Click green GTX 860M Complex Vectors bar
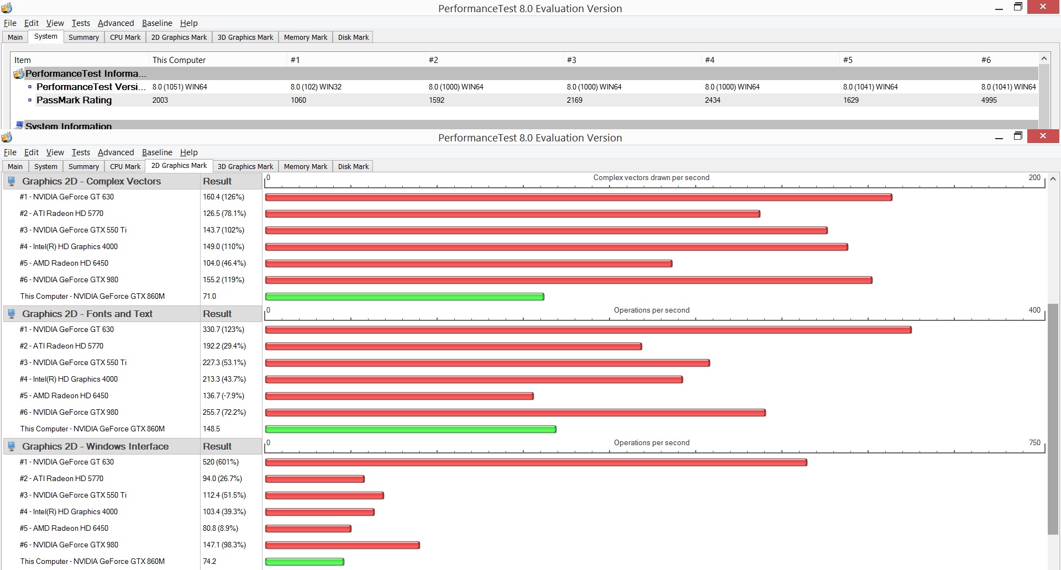Image resolution: width=1061 pixels, height=570 pixels. pos(405,297)
